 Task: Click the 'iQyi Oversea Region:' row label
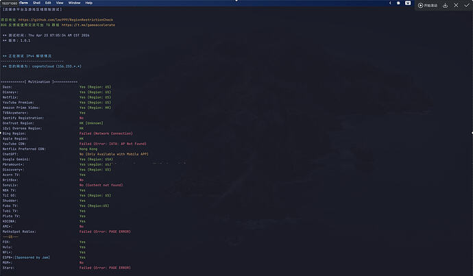(23, 128)
